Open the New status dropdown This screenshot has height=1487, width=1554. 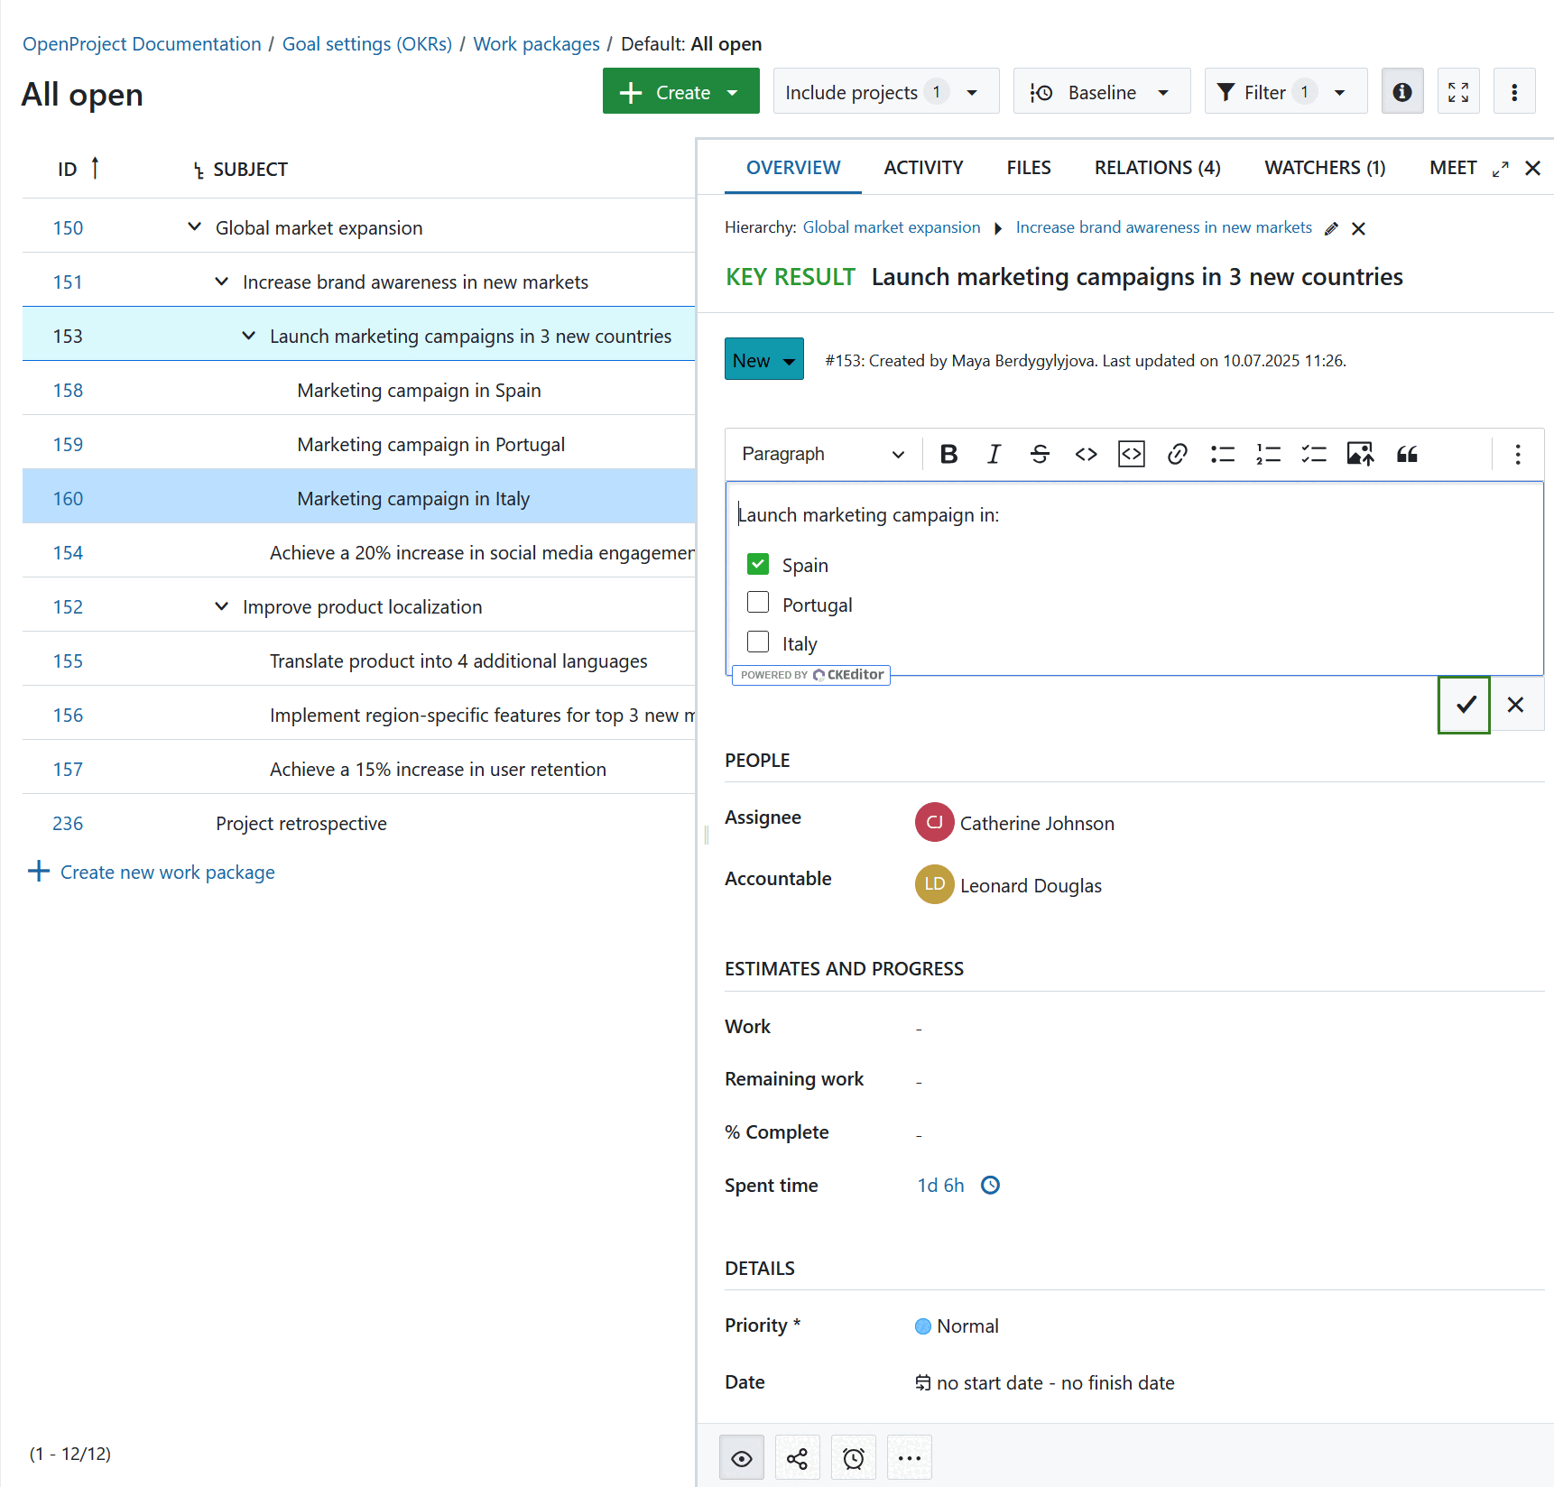pyautogui.click(x=763, y=359)
